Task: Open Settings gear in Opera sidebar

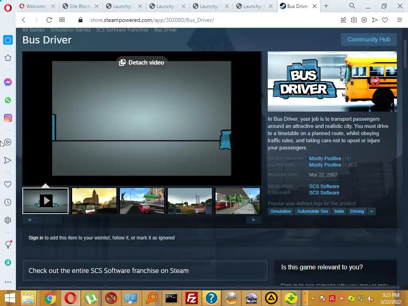Action: point(8,220)
